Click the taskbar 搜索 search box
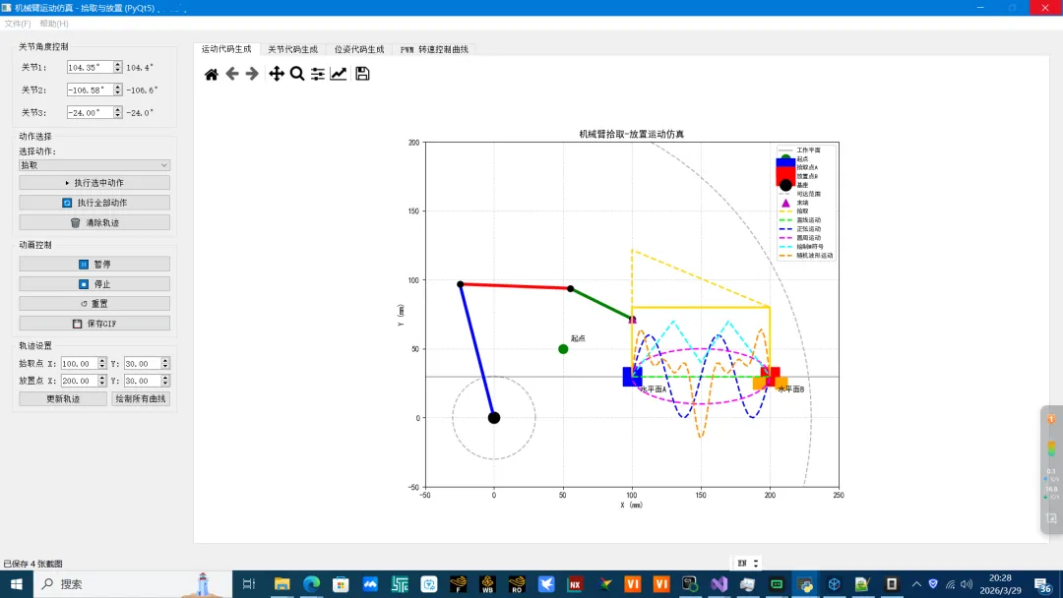Image resolution: width=1063 pixels, height=598 pixels. coord(132,584)
